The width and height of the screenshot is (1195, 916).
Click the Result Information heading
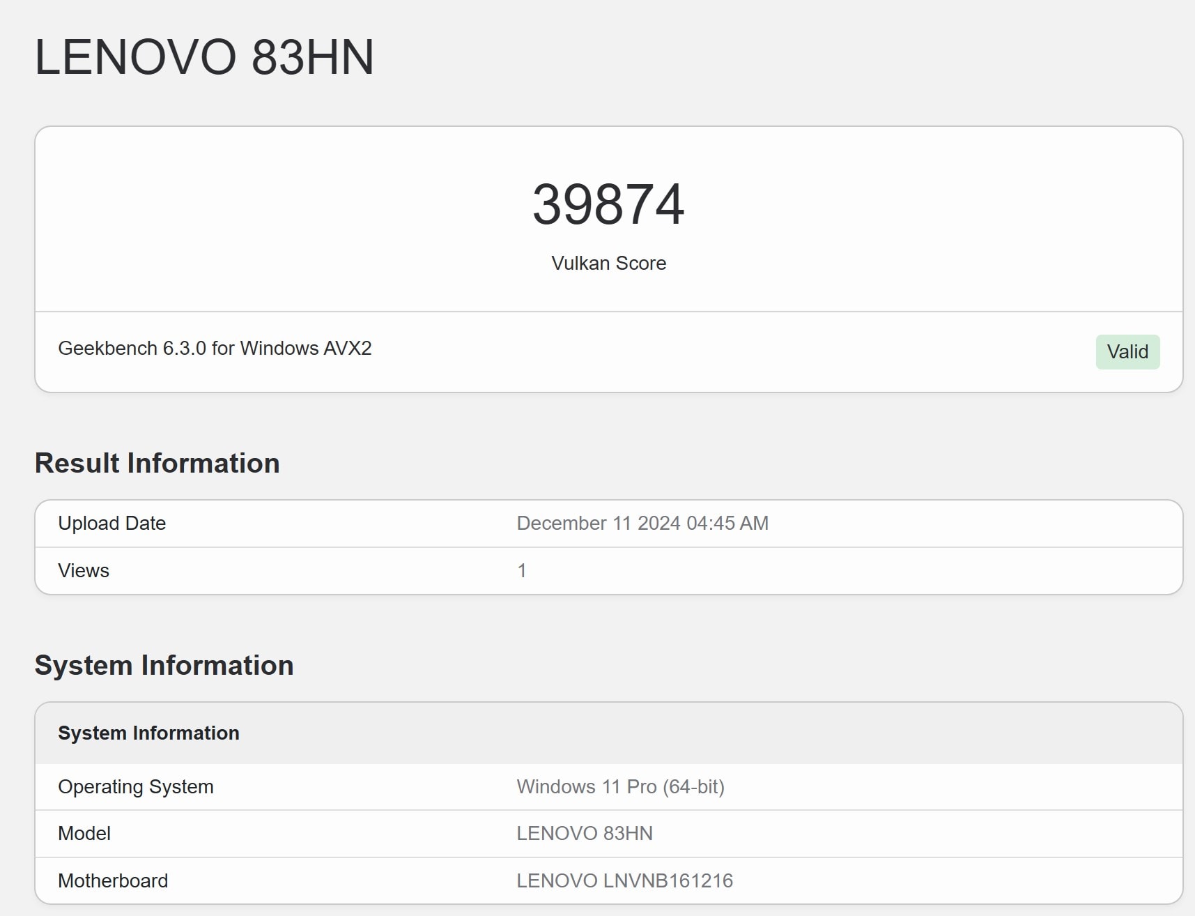pyautogui.click(x=157, y=463)
